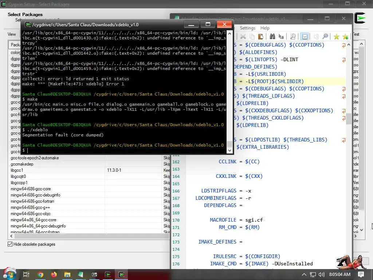Image resolution: width=373 pixels, height=280 pixels.
Task: Open the Windows Start button with Santa hat
Action: pos(9,274)
